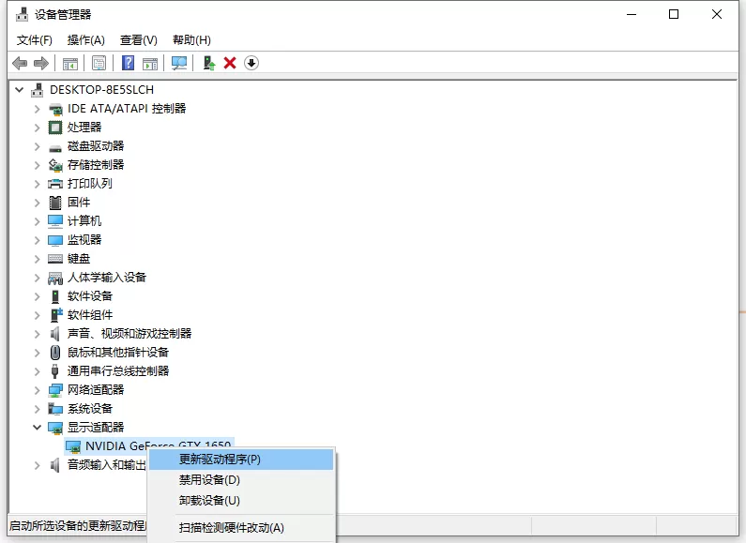Collapse the 显示适配器 category

tap(37, 427)
